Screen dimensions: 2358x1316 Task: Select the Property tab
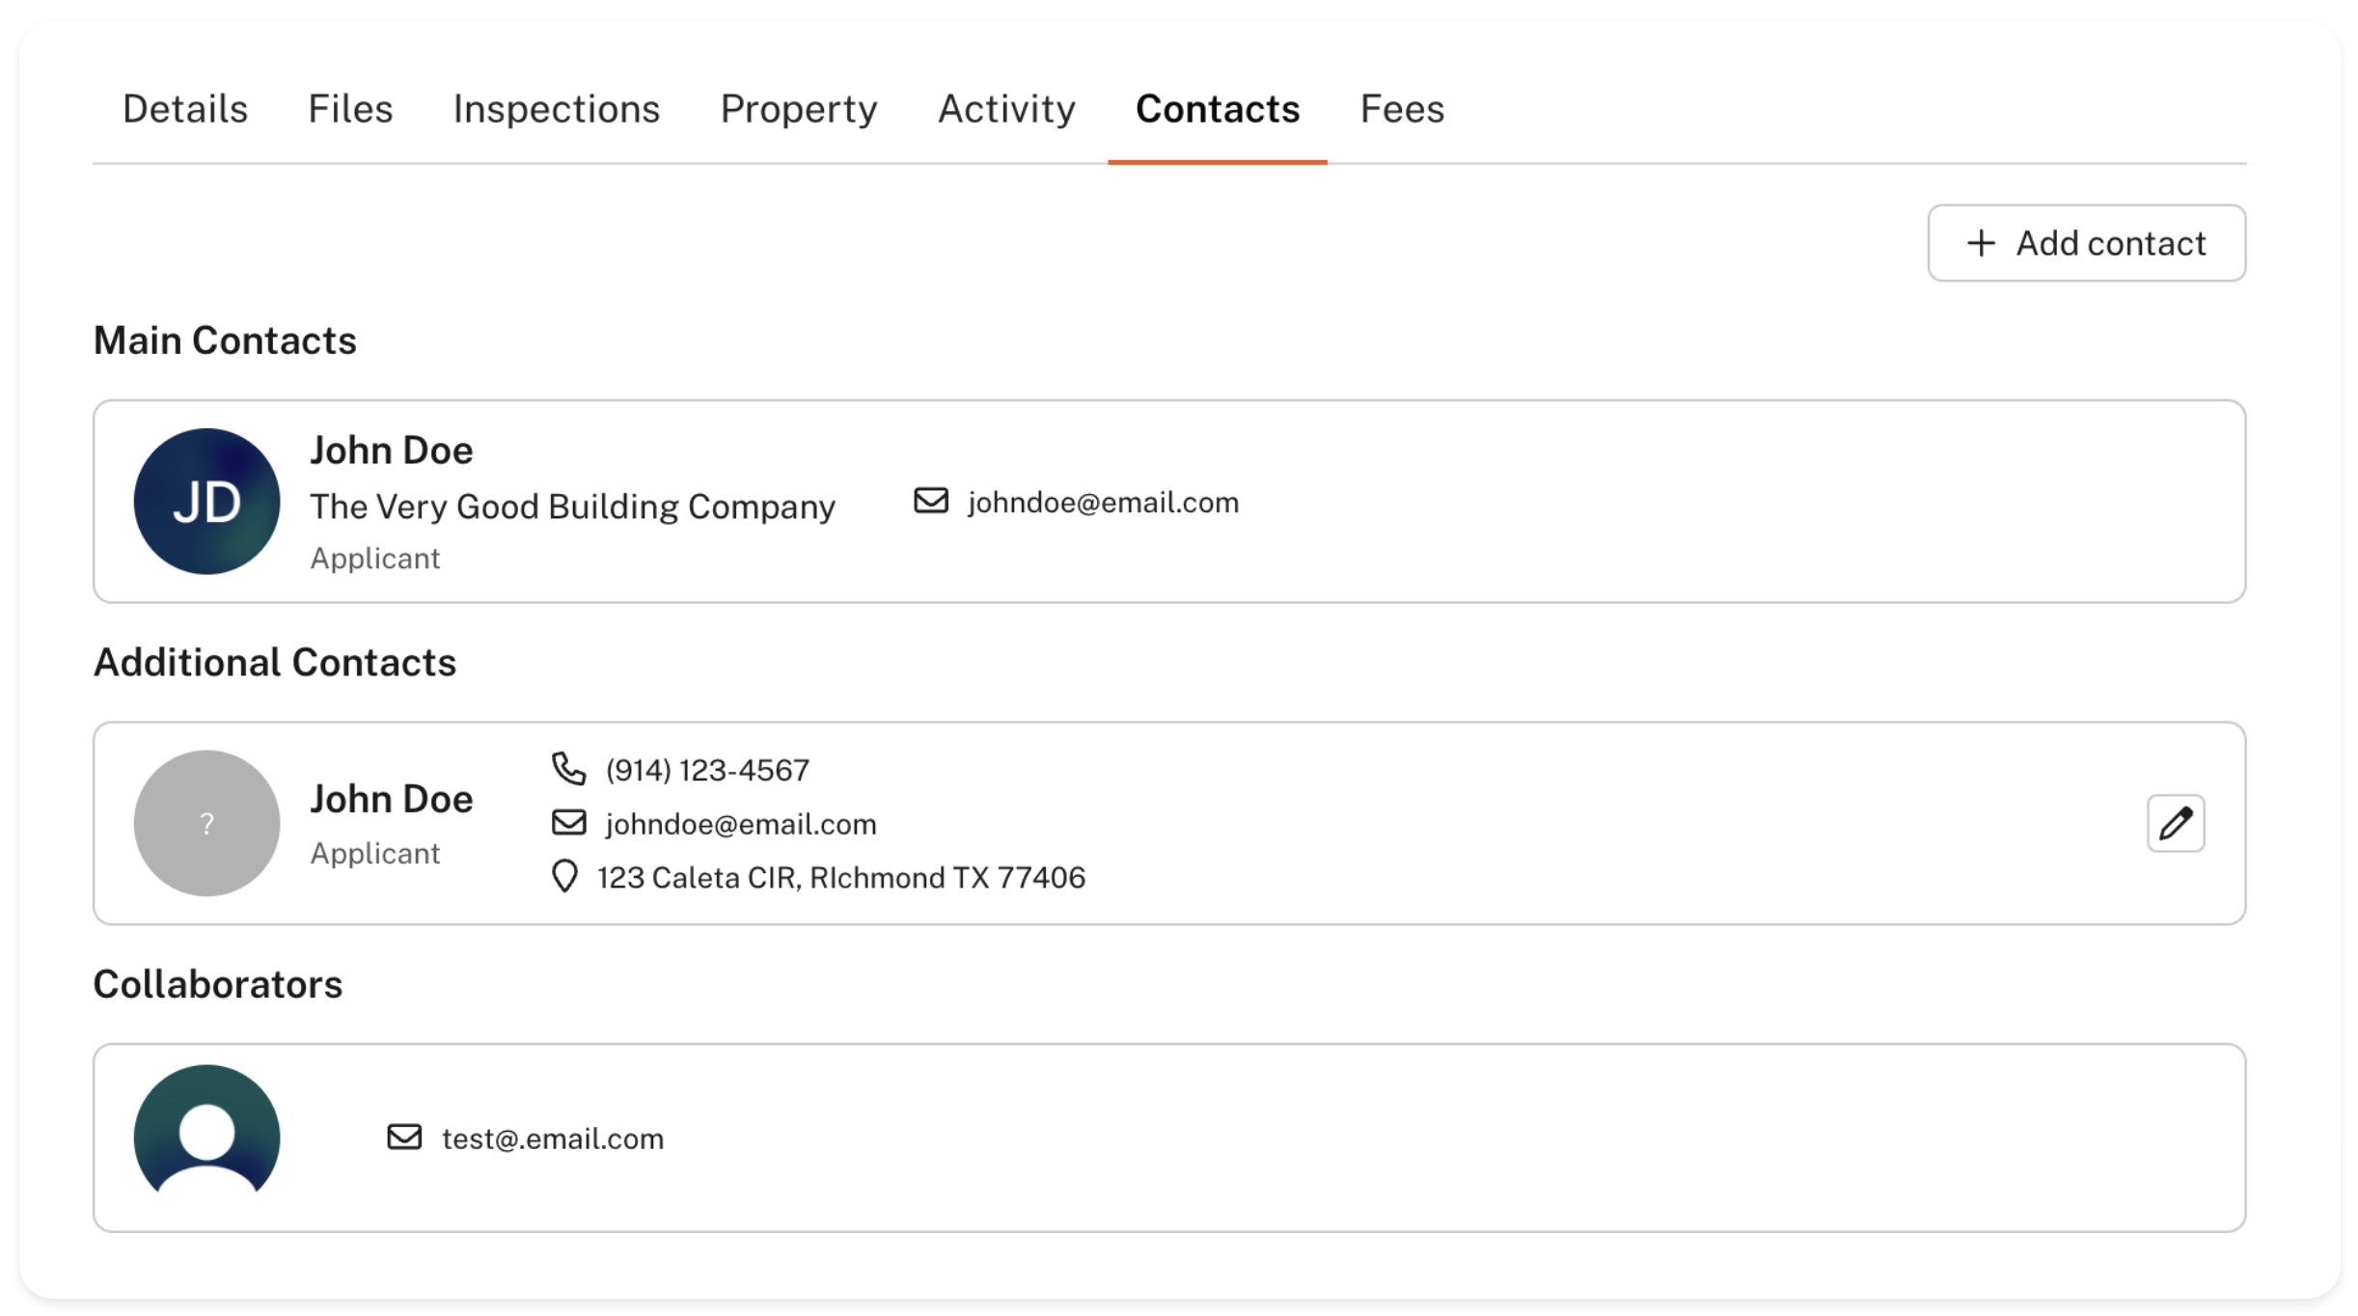click(799, 109)
